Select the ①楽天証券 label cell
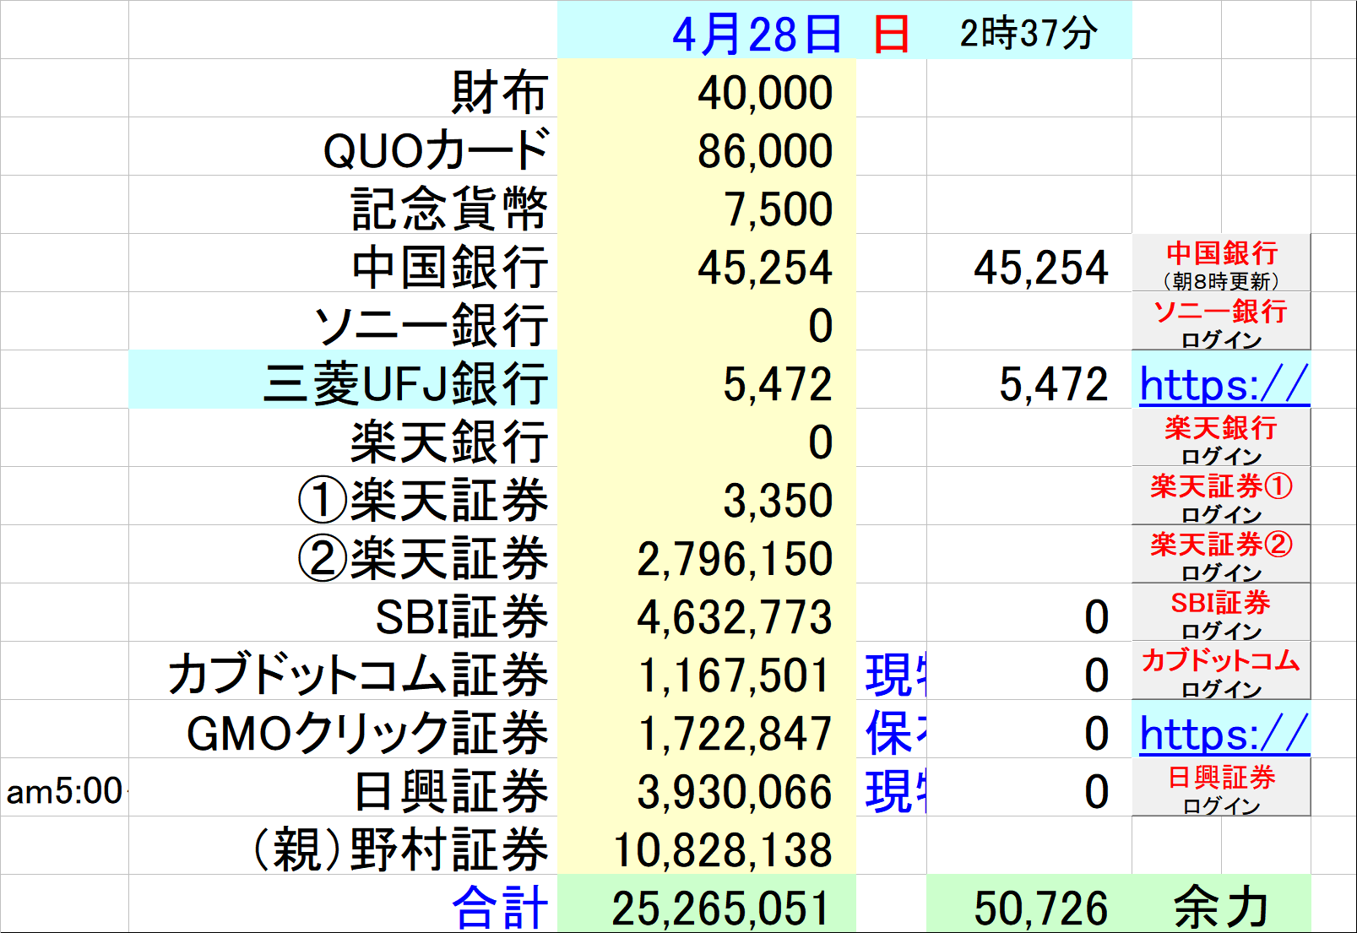Image resolution: width=1357 pixels, height=933 pixels. pyautogui.click(x=343, y=496)
